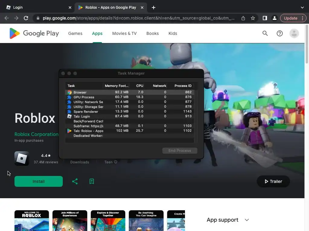Reload the page with the refresh icon
The width and height of the screenshot is (309, 231).
point(26,18)
